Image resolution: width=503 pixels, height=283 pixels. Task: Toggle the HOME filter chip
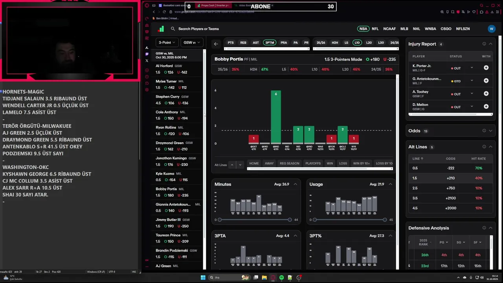pyautogui.click(x=254, y=164)
